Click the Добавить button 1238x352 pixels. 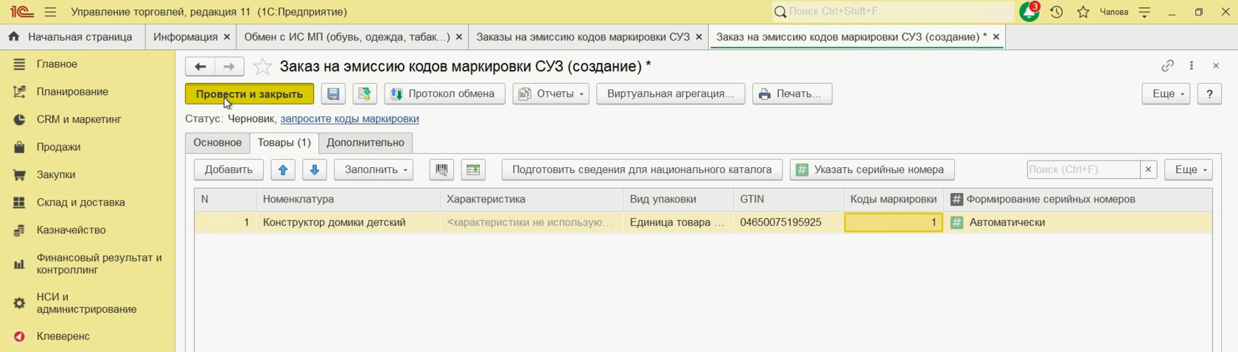(228, 170)
